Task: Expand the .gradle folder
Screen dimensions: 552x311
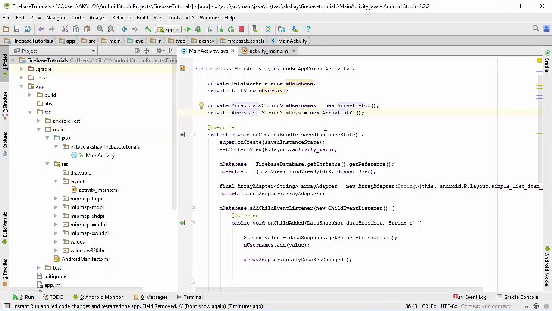Action: coord(21,69)
